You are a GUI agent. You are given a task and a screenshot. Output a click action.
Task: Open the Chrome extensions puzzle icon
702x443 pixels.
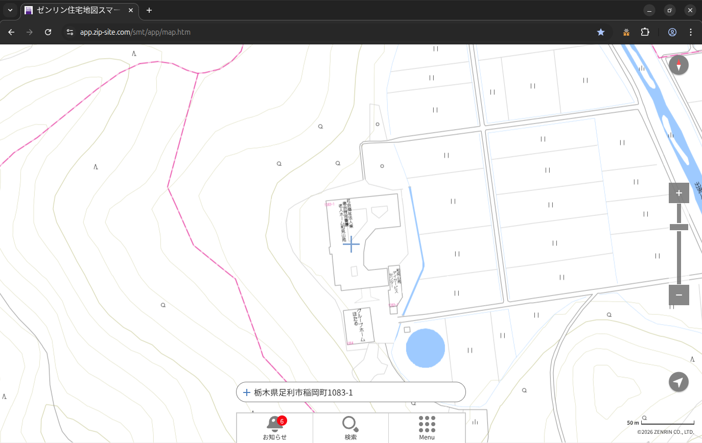(645, 32)
